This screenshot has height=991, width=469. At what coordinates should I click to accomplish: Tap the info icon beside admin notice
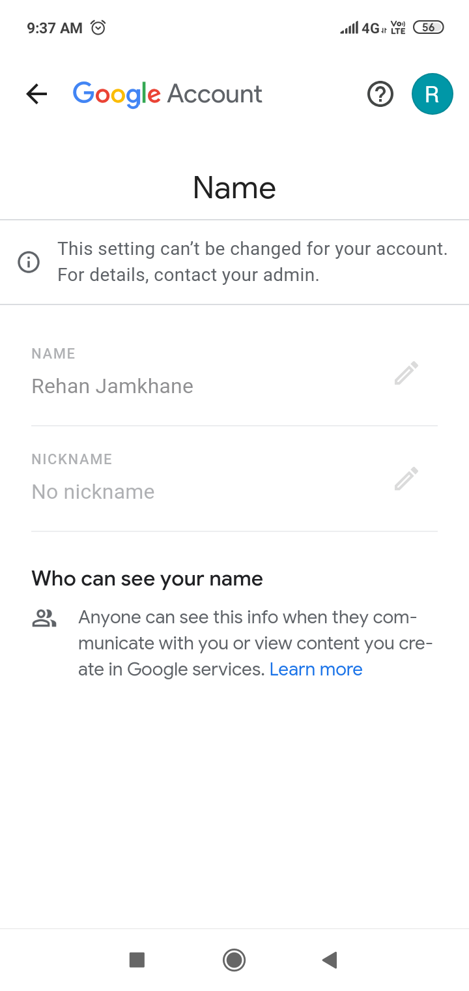(x=29, y=262)
